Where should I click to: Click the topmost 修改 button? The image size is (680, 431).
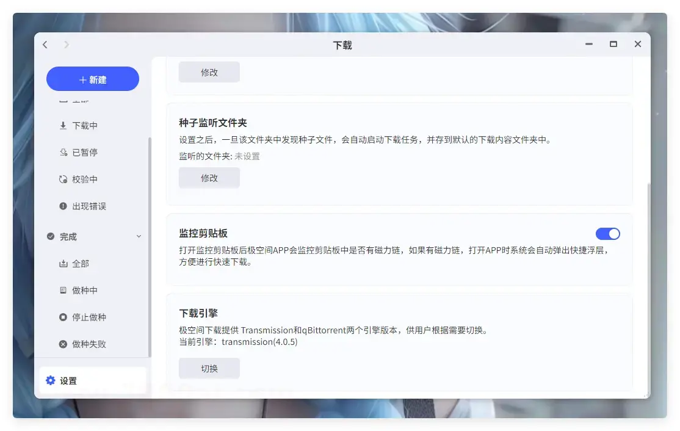[x=209, y=71]
